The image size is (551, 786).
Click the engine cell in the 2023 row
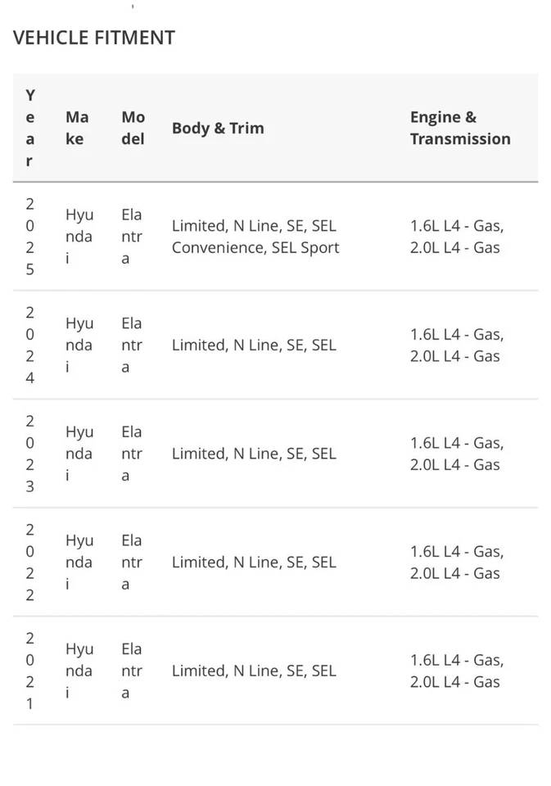pos(457,454)
